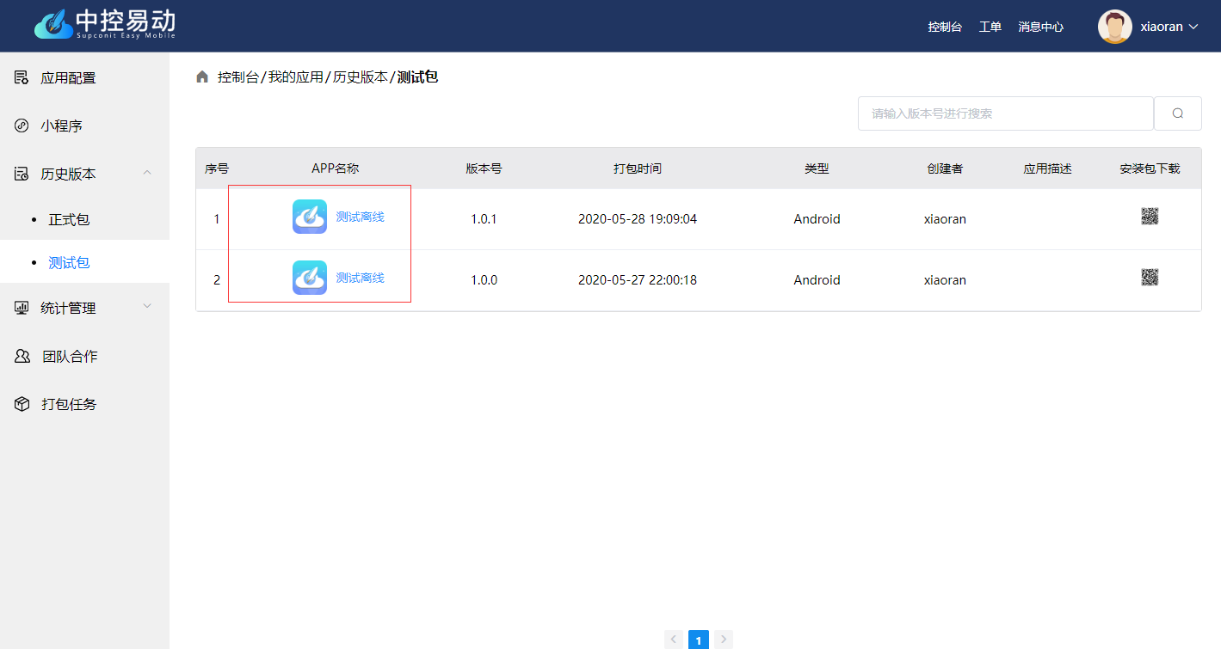Click next page arrow in pagination

coord(724,640)
